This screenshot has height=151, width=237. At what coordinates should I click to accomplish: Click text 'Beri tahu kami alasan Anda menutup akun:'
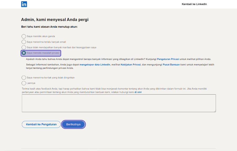click(x=50, y=27)
